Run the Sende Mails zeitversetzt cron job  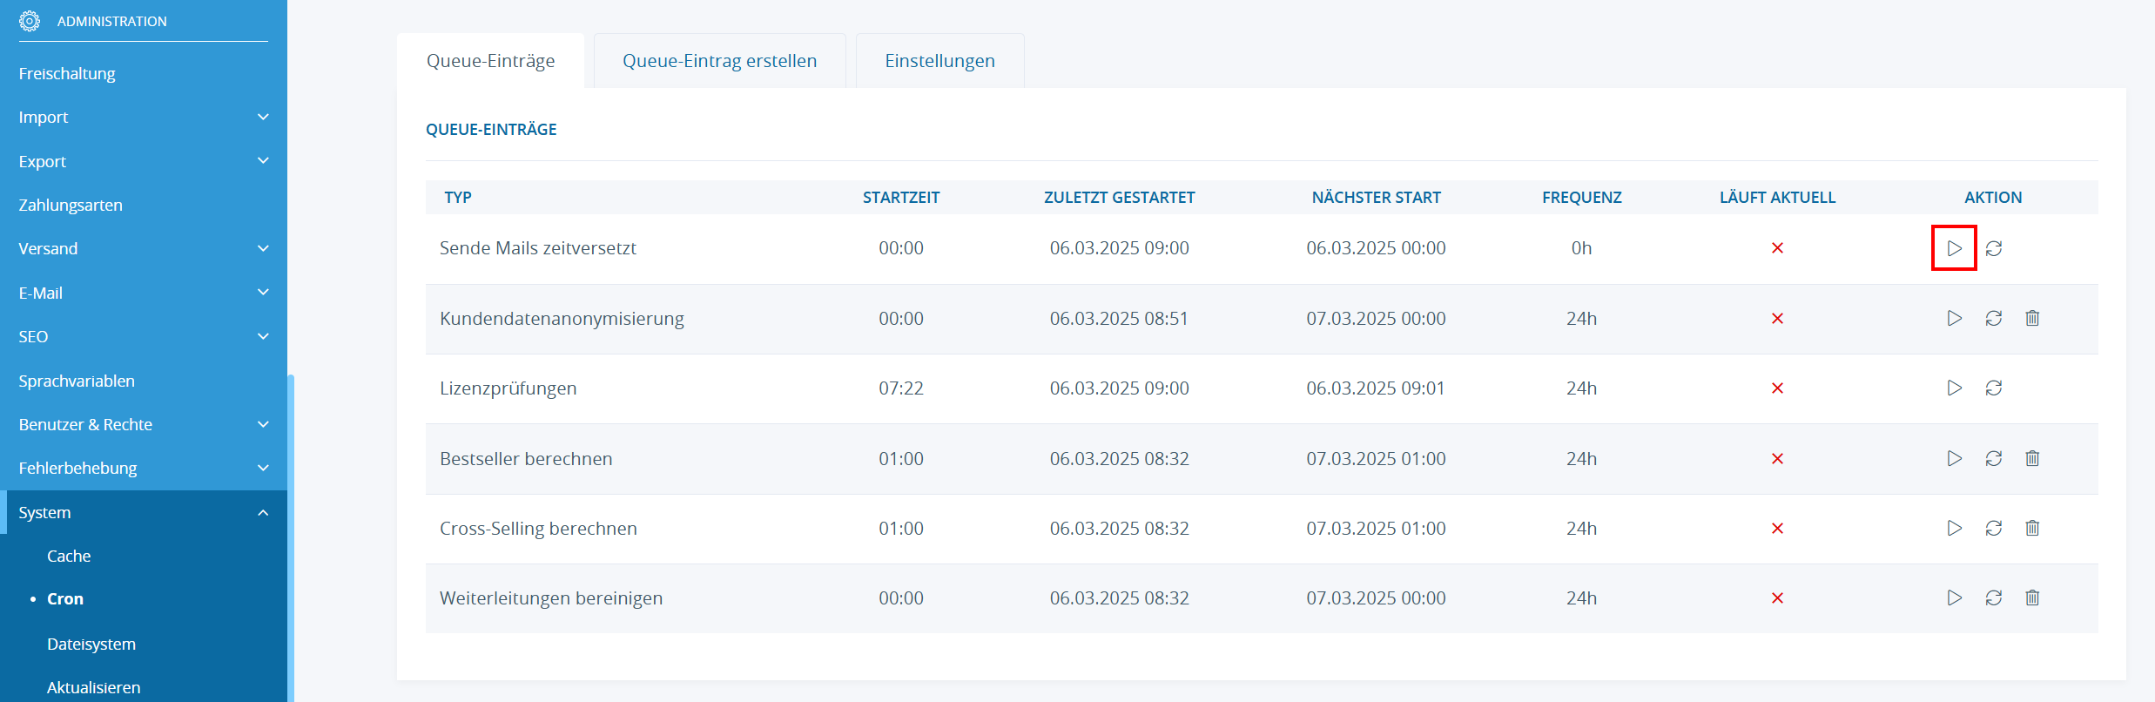pos(1954,248)
